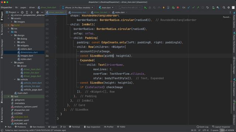Click 'driver' breadcrumb in navigation bar
Image resolution: width=236 pixels, height=132 pixels.
[32, 7]
